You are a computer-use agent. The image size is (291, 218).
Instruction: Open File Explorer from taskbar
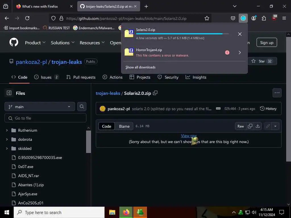point(112,212)
